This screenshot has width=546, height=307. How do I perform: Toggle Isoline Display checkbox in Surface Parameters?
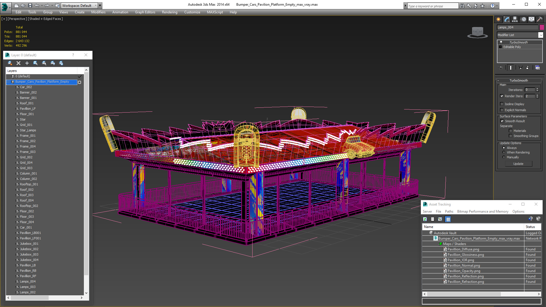click(502, 104)
